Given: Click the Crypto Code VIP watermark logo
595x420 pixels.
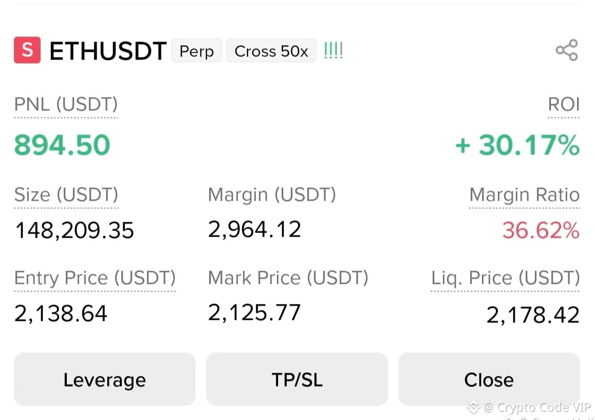Looking at the screenshot, I should pyautogui.click(x=473, y=408).
